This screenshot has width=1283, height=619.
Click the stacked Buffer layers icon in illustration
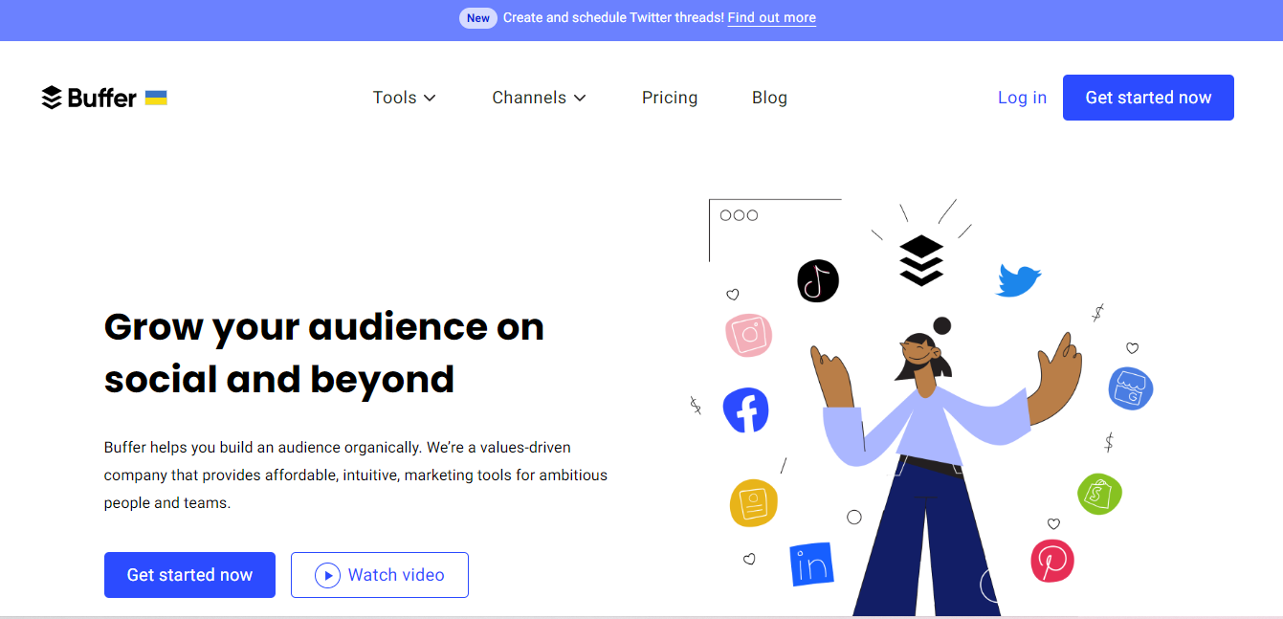point(921,260)
